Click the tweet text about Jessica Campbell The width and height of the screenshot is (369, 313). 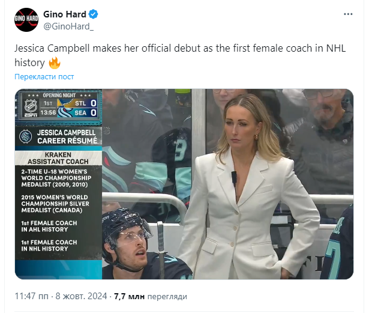click(x=180, y=55)
